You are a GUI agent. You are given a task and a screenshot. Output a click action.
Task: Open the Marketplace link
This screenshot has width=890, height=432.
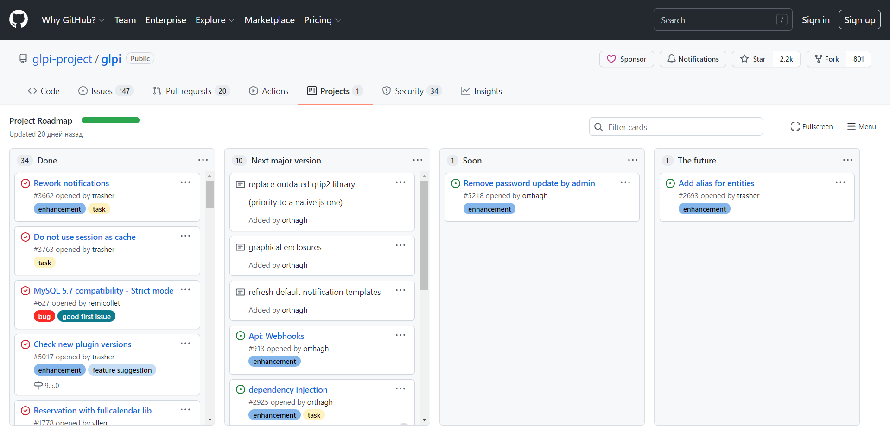(x=270, y=20)
